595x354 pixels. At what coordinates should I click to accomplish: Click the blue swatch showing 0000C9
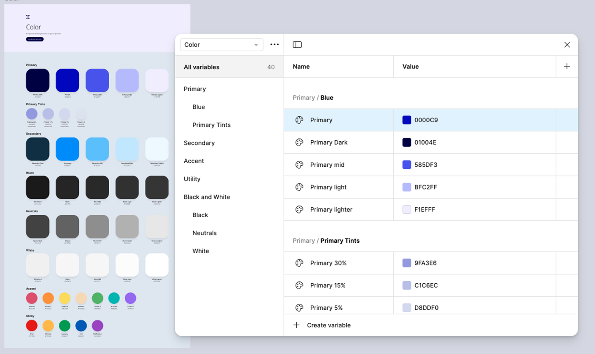click(407, 120)
